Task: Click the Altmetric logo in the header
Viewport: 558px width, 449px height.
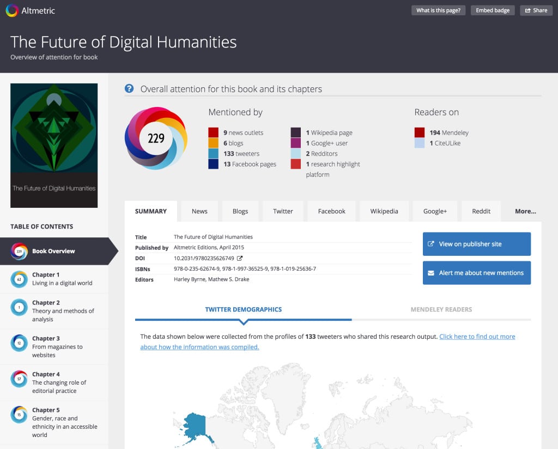Action: point(30,10)
